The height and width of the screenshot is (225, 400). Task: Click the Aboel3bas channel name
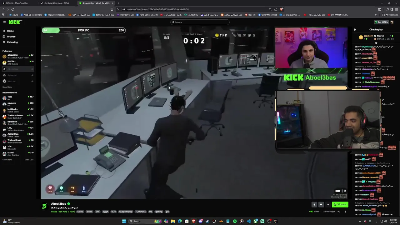click(59, 204)
